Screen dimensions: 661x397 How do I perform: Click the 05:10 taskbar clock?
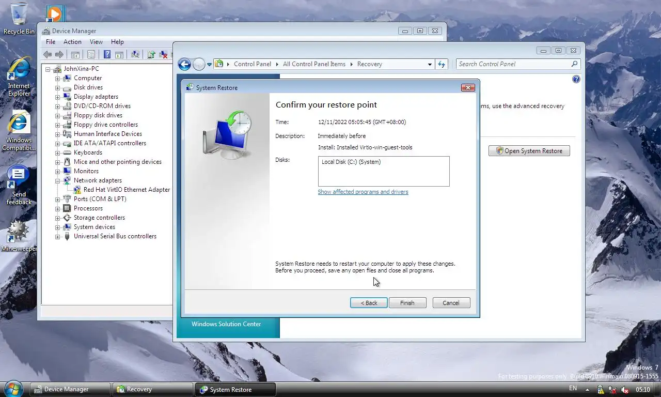643,389
